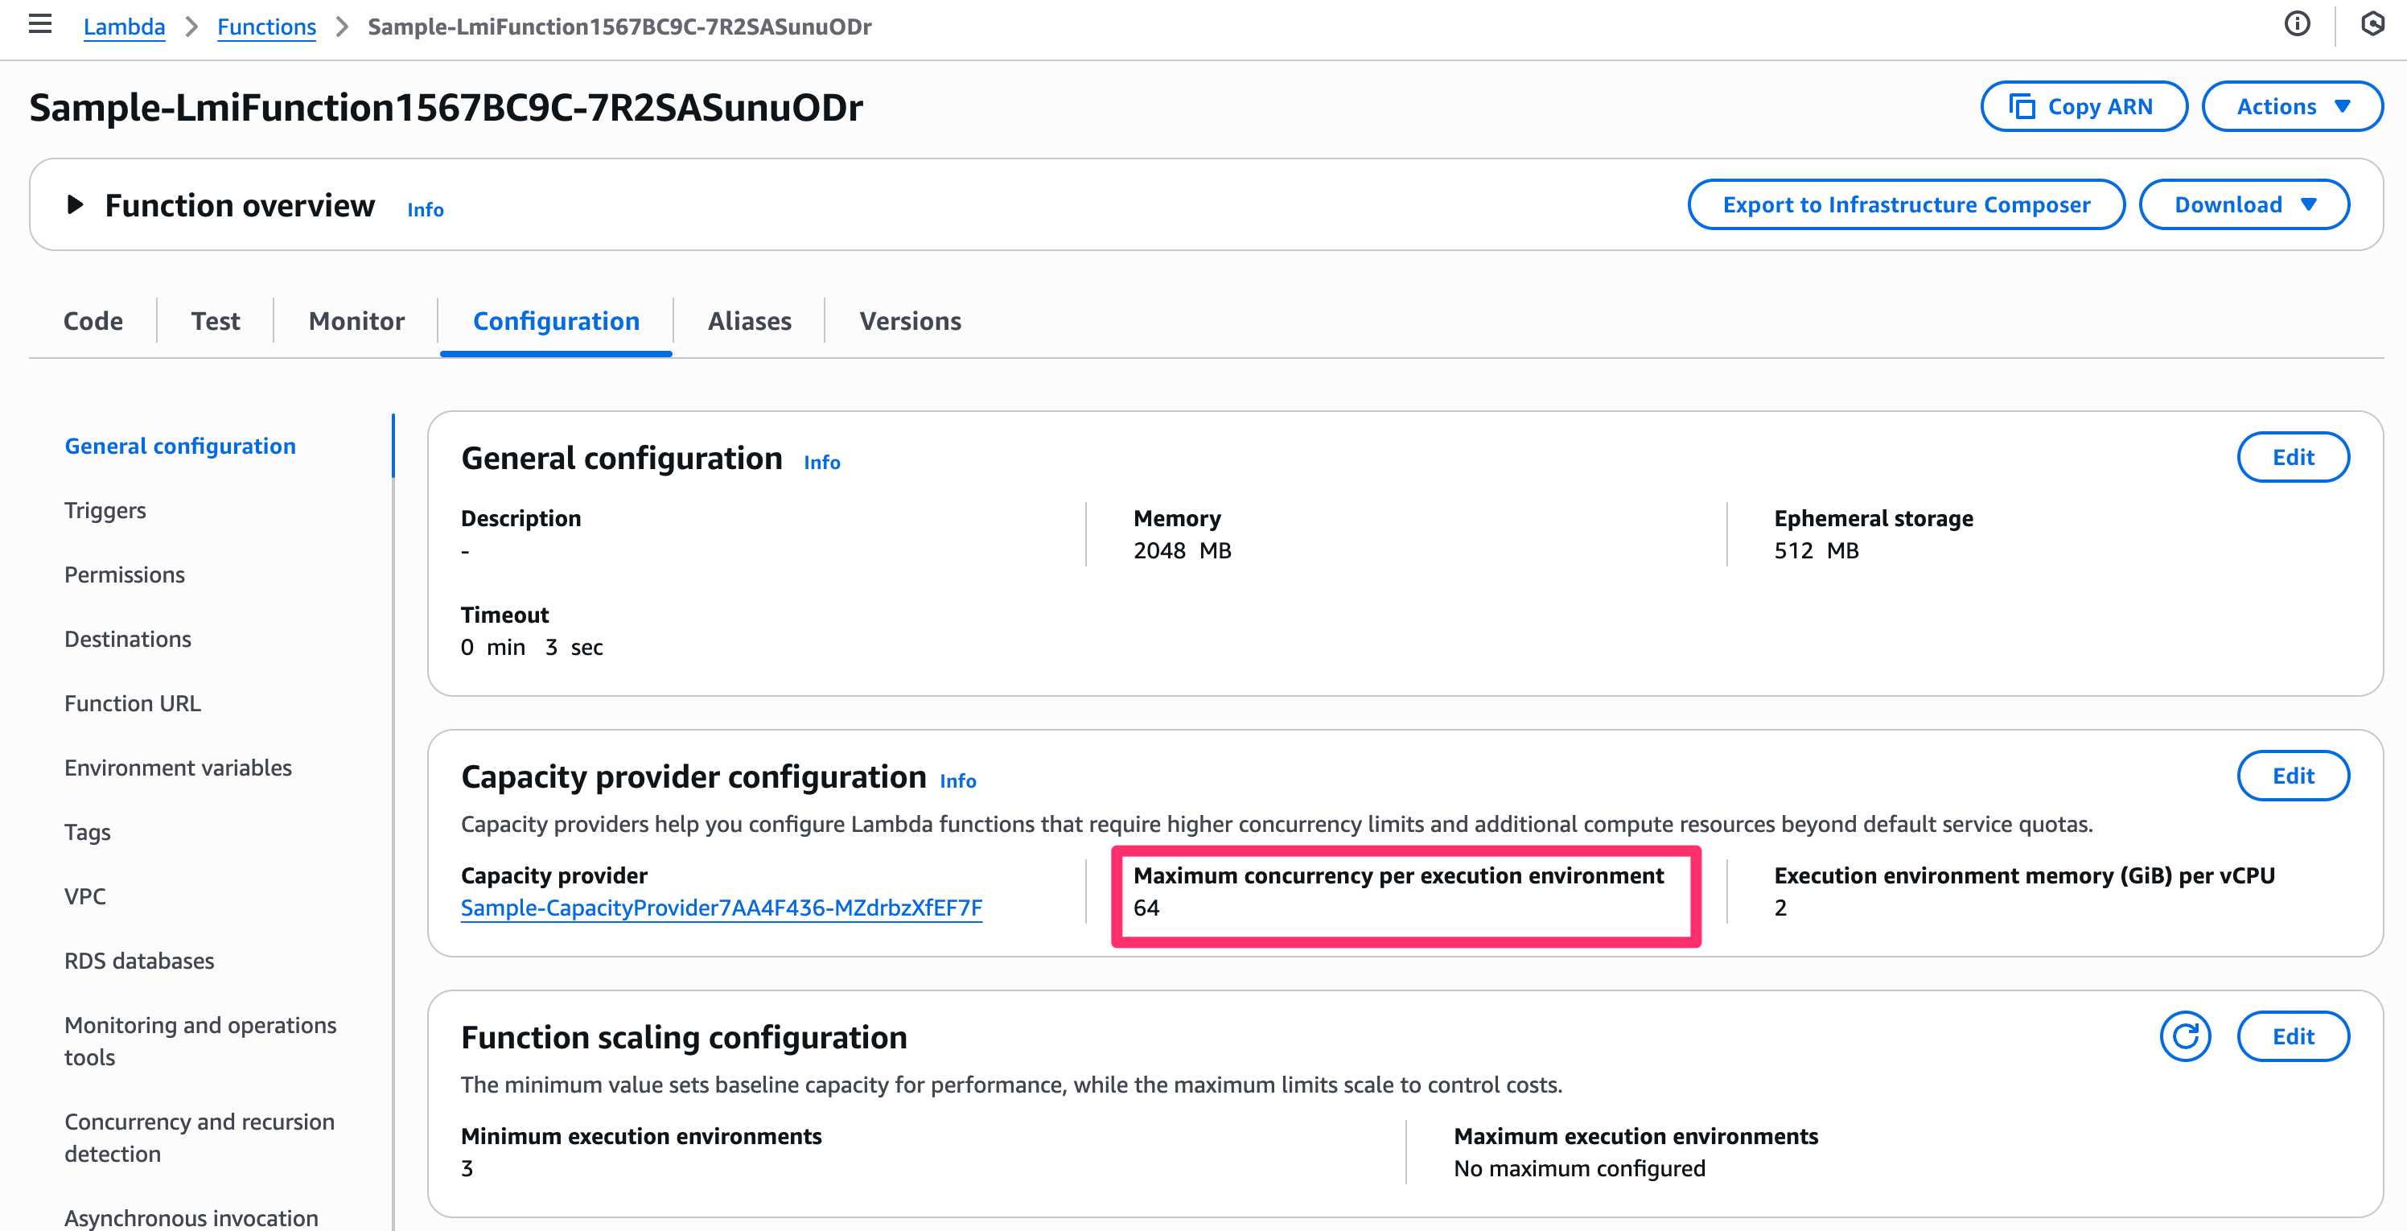Open the Download dropdown
The height and width of the screenshot is (1231, 2407).
click(2244, 204)
